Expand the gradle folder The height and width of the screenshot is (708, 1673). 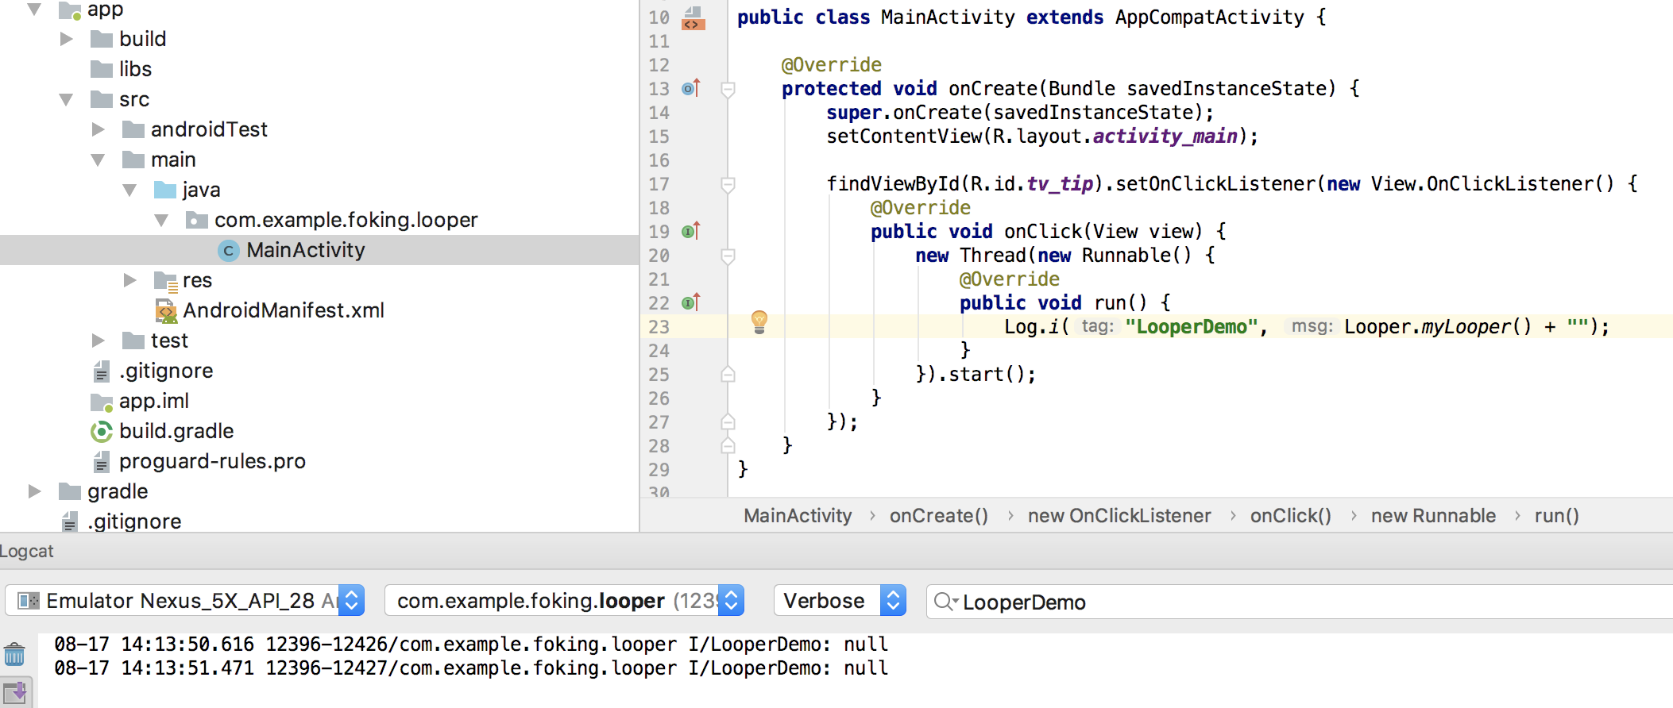click(35, 491)
